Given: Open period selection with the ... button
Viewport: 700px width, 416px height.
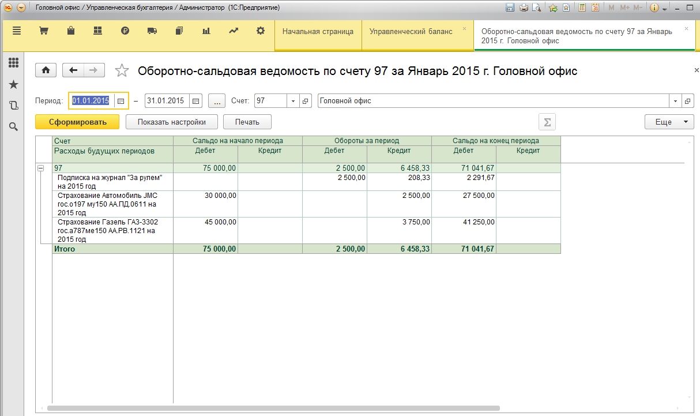Looking at the screenshot, I should tap(217, 100).
